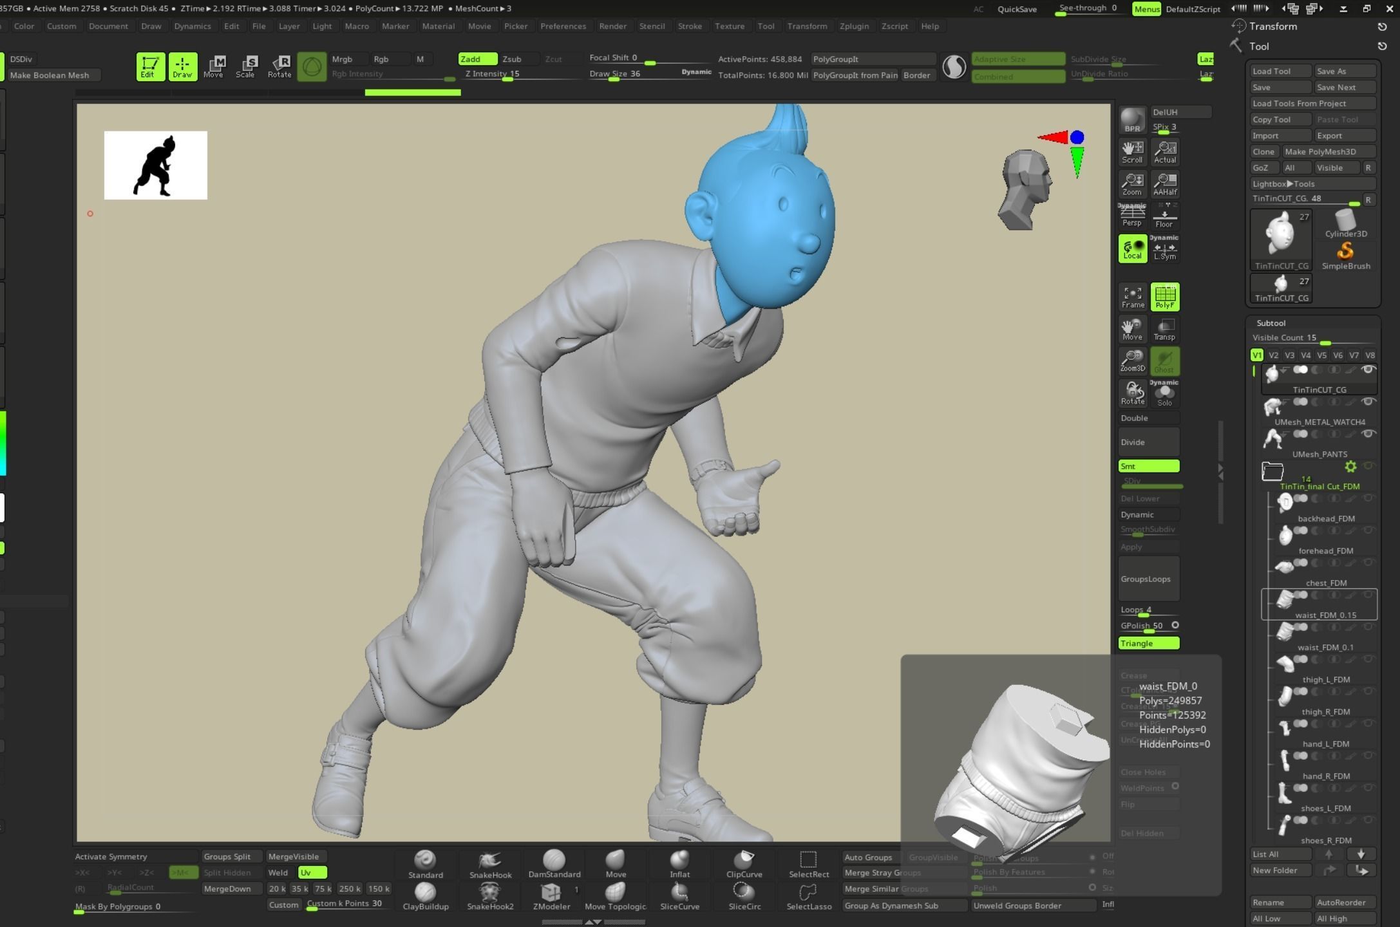Toggle Transp transparency mode
Screen dimensions: 1400x927
pyautogui.click(x=1164, y=329)
